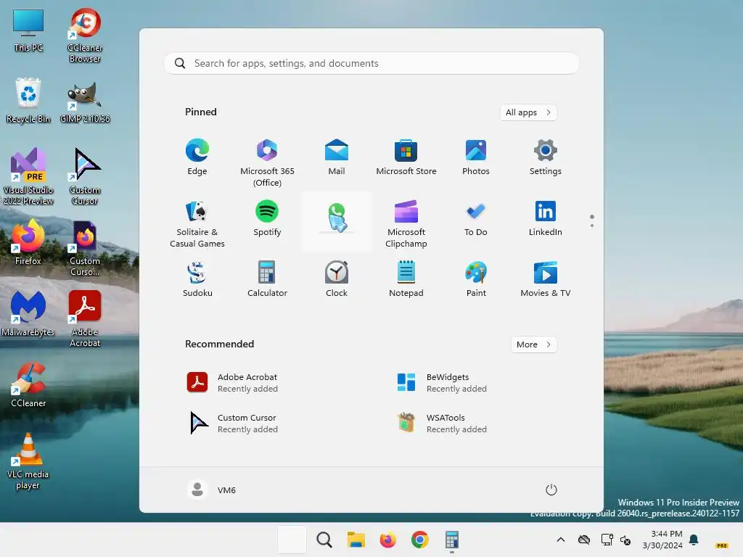Viewport: 743px width, 557px height.
Task: Open Google Chrome from taskbar
Action: 420,540
